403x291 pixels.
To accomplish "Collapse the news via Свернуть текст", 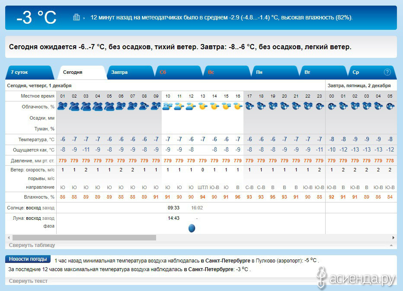I will click(x=28, y=281).
